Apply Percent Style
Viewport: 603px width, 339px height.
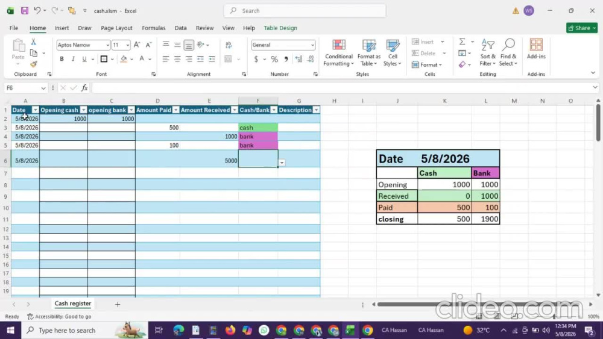click(x=274, y=59)
